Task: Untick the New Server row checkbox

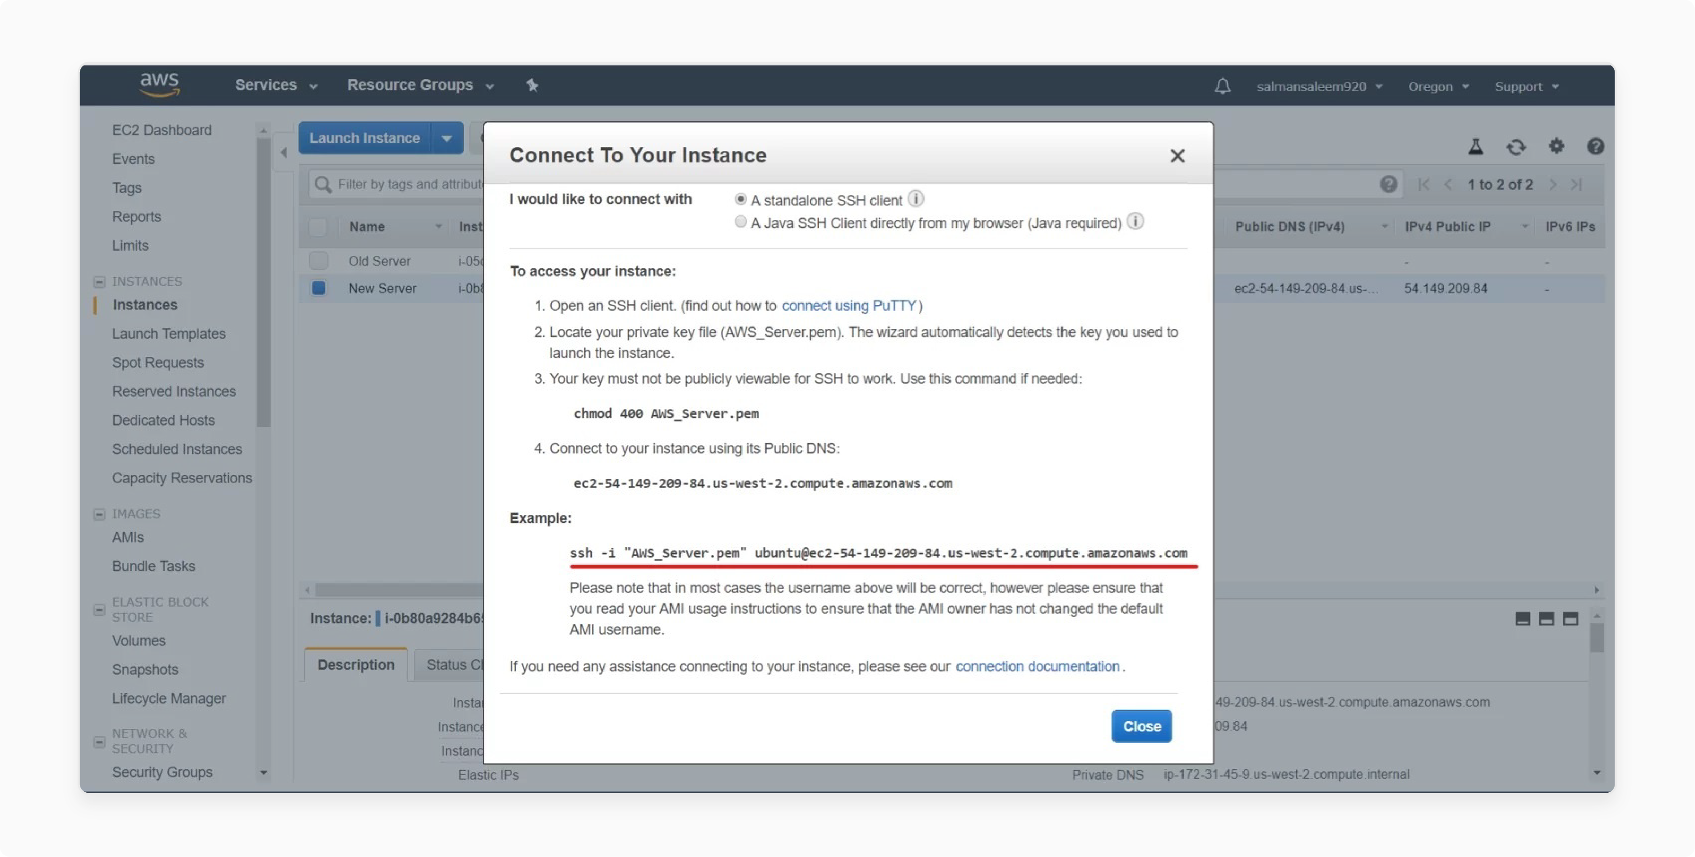Action: point(318,288)
